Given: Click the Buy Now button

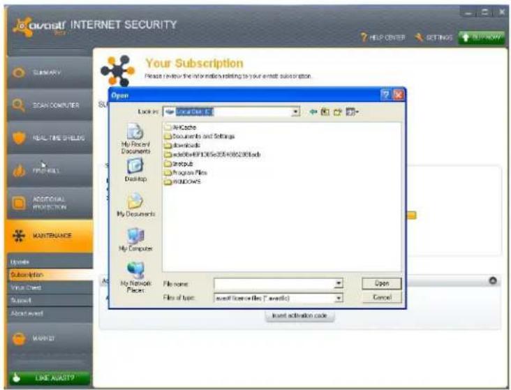Looking at the screenshot, I should point(482,38).
